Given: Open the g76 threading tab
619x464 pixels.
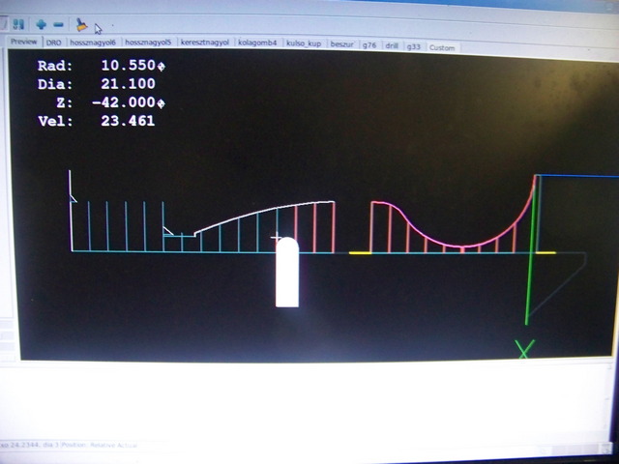Looking at the screenshot, I should click(369, 45).
